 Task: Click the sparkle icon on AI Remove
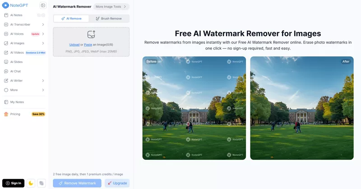click(x=63, y=18)
